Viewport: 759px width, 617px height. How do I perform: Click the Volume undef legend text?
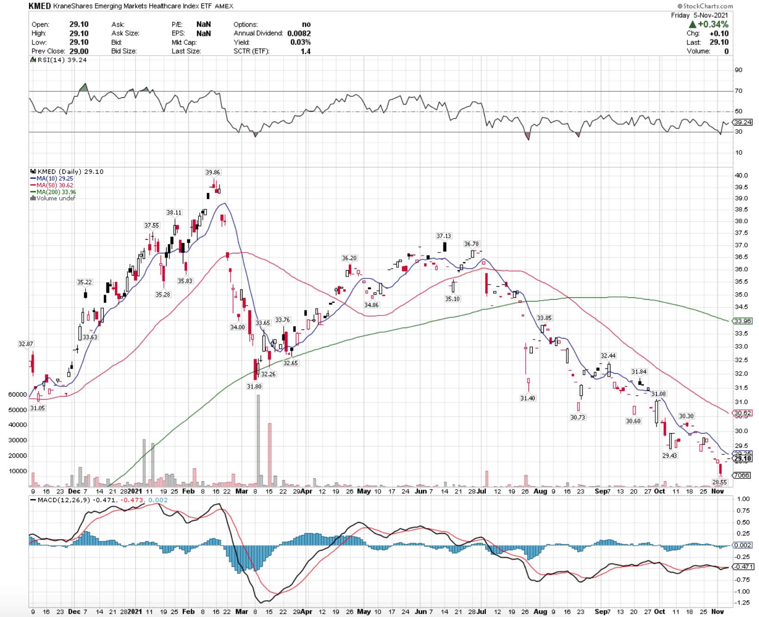tap(56, 198)
